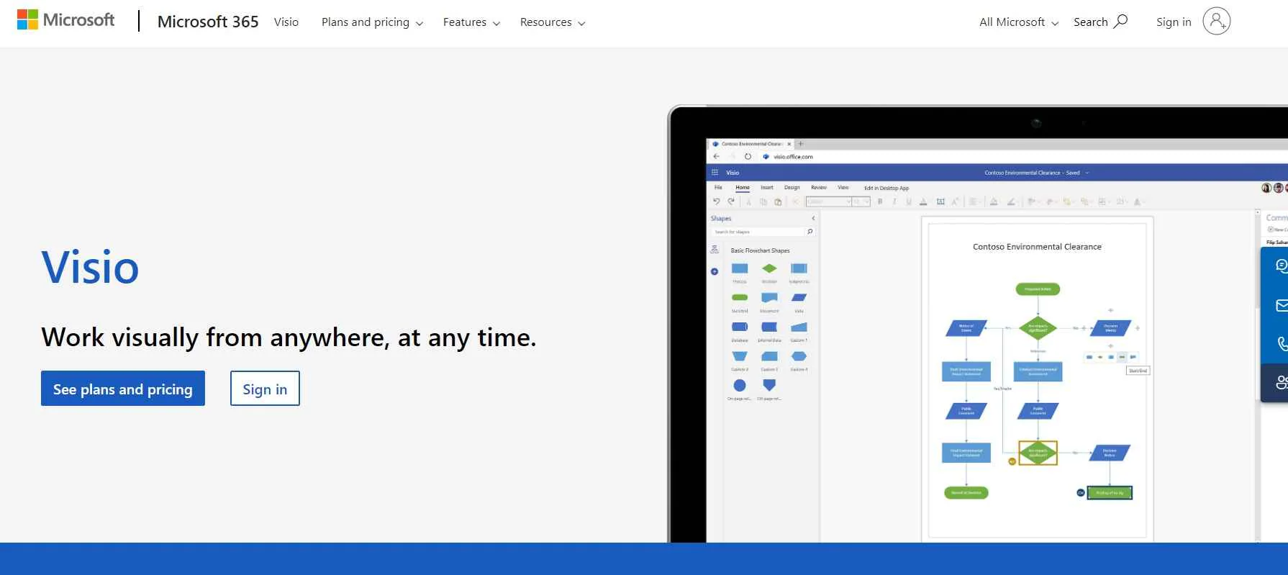Click the Sign in link in header

[1174, 22]
